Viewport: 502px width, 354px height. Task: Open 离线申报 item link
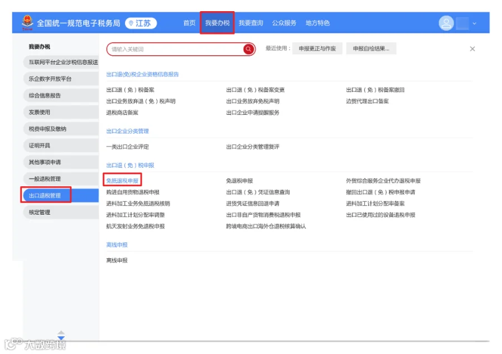pyautogui.click(x=117, y=260)
